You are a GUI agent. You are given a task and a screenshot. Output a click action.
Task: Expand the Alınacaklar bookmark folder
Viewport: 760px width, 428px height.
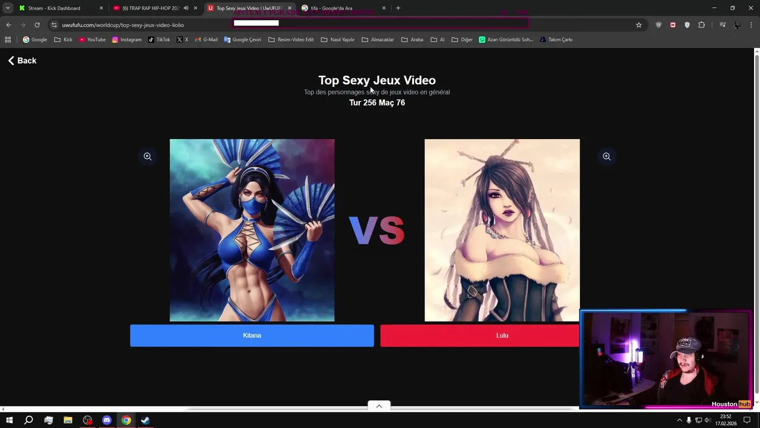click(x=378, y=40)
